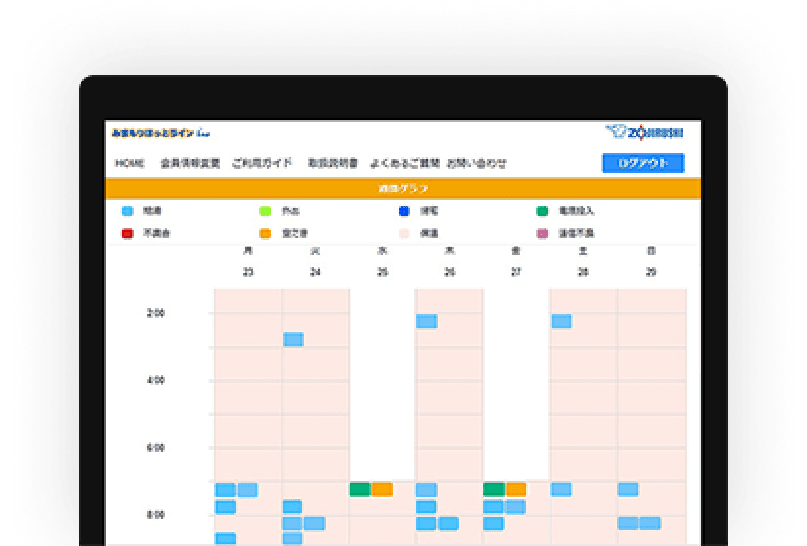Viewport: 807px width, 546px height.
Task: Click the light blue 給湯 legend swatch
Action: 127,210
